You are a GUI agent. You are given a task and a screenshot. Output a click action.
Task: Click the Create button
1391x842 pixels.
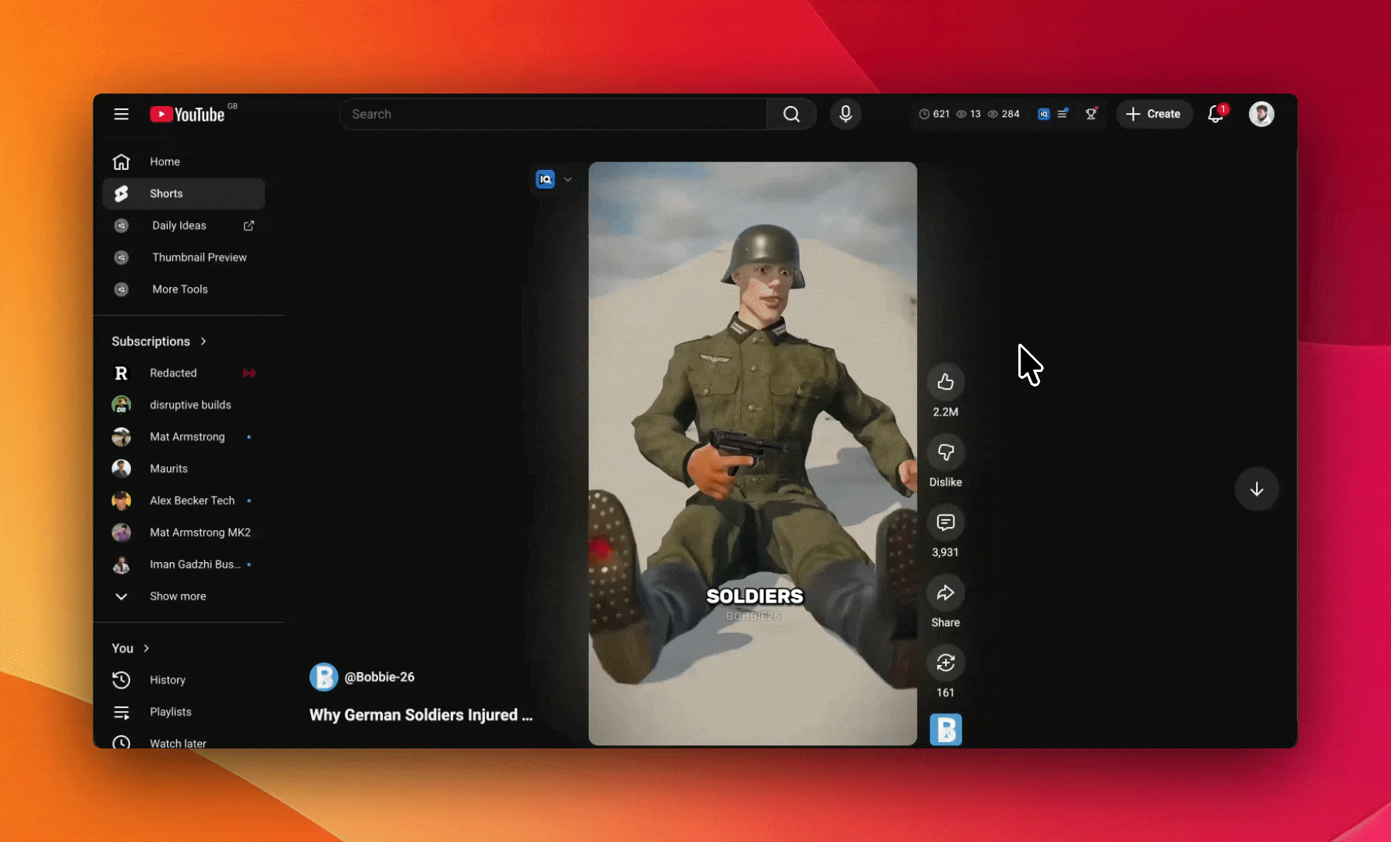point(1154,114)
